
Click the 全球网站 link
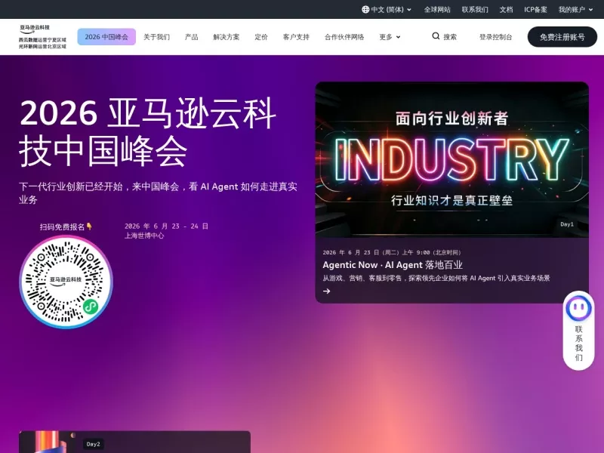click(x=437, y=10)
